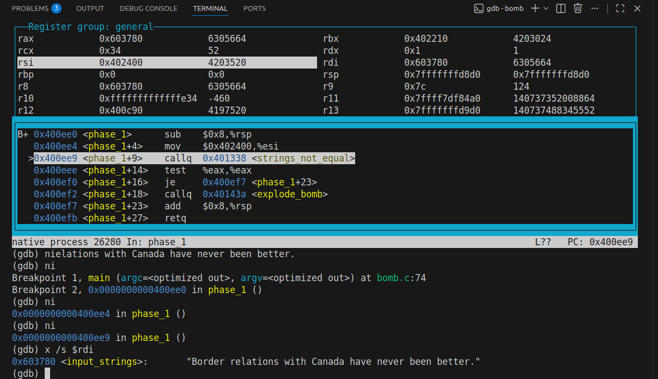Show the Debug Console tab
This screenshot has width=658, height=379.
(x=148, y=8)
